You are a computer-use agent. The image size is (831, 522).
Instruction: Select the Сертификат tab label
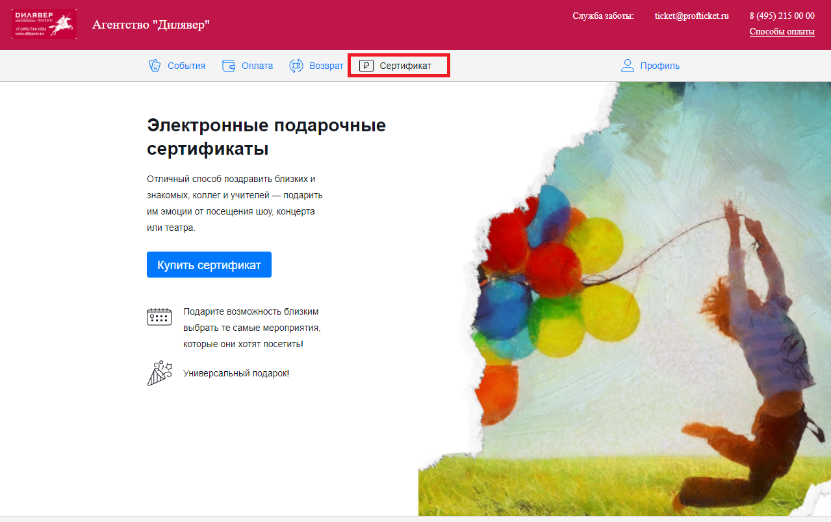tap(405, 66)
